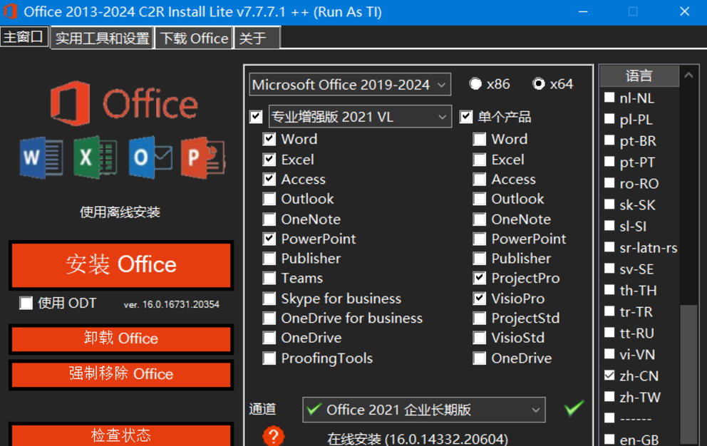Select the x64 architecture radio button

[x=538, y=84]
